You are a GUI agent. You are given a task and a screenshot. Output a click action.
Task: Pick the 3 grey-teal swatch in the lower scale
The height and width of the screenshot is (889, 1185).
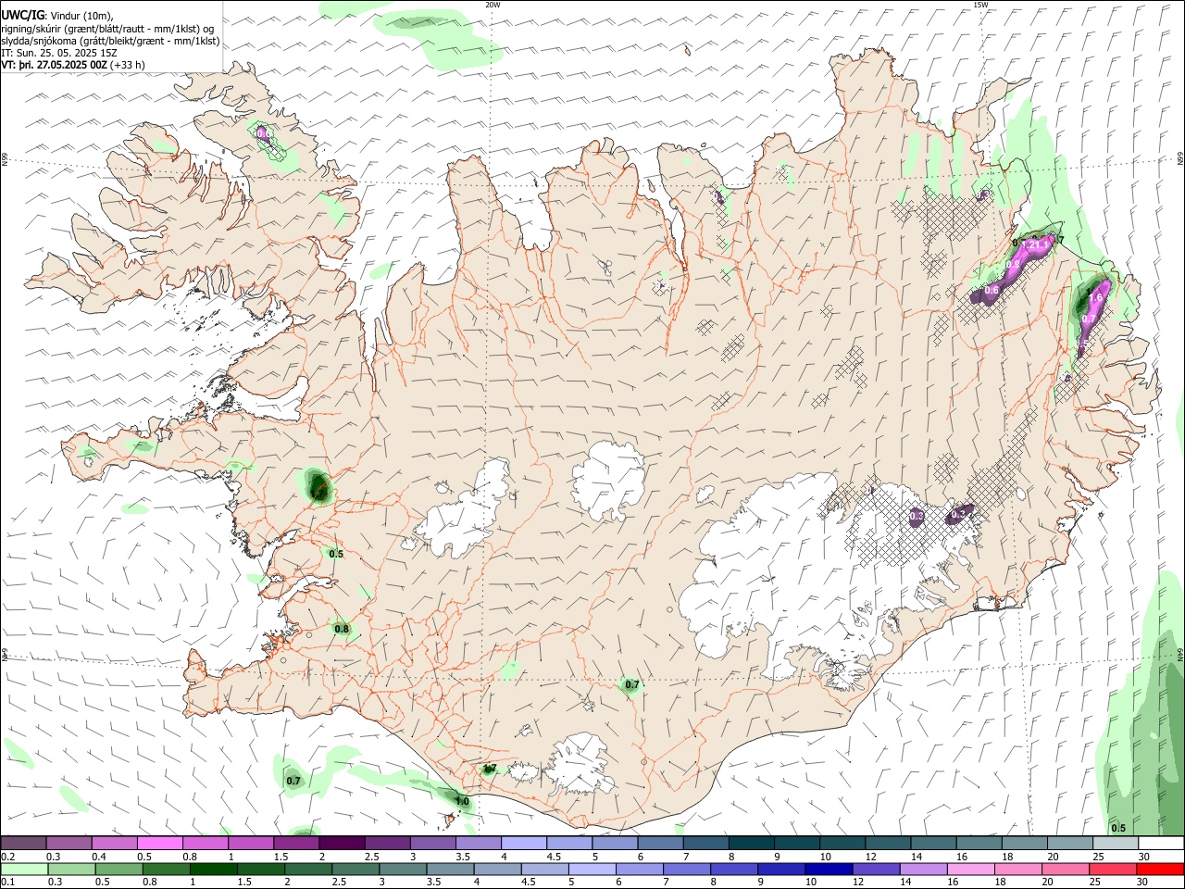(x=403, y=869)
